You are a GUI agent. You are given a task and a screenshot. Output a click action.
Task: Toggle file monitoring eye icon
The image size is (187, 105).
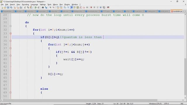pyautogui.click(x=87, y=7)
